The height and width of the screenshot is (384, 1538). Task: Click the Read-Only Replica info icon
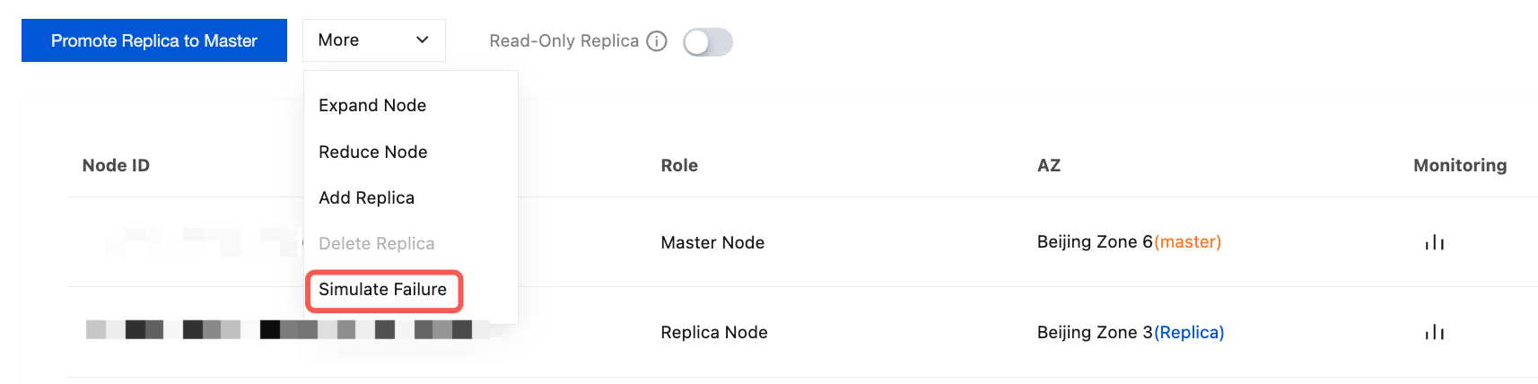coord(657,41)
